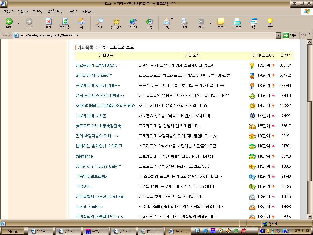
Task: Click the megaphone icon beside 145단계
Action: (x=252, y=166)
